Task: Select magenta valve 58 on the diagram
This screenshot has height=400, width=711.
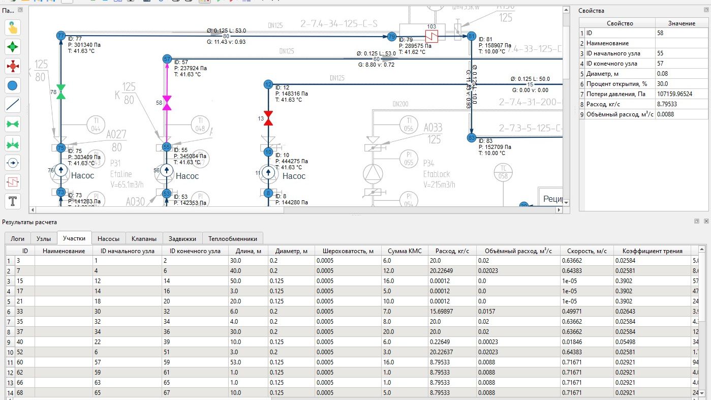Action: coord(167,103)
